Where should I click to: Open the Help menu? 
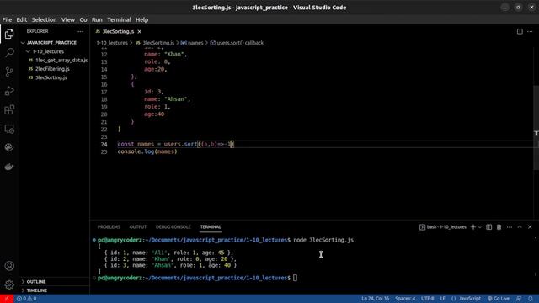click(141, 19)
